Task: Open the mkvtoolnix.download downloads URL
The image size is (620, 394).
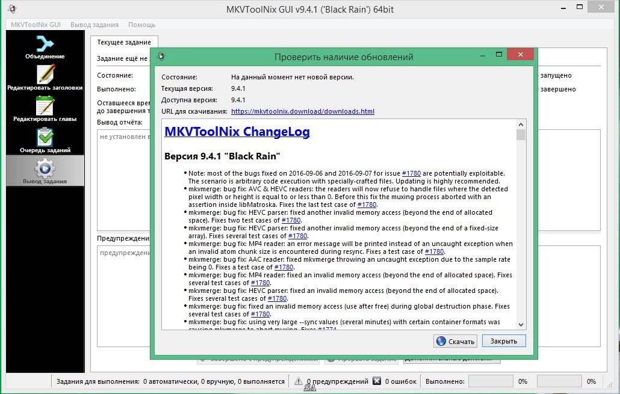Action: coord(303,111)
